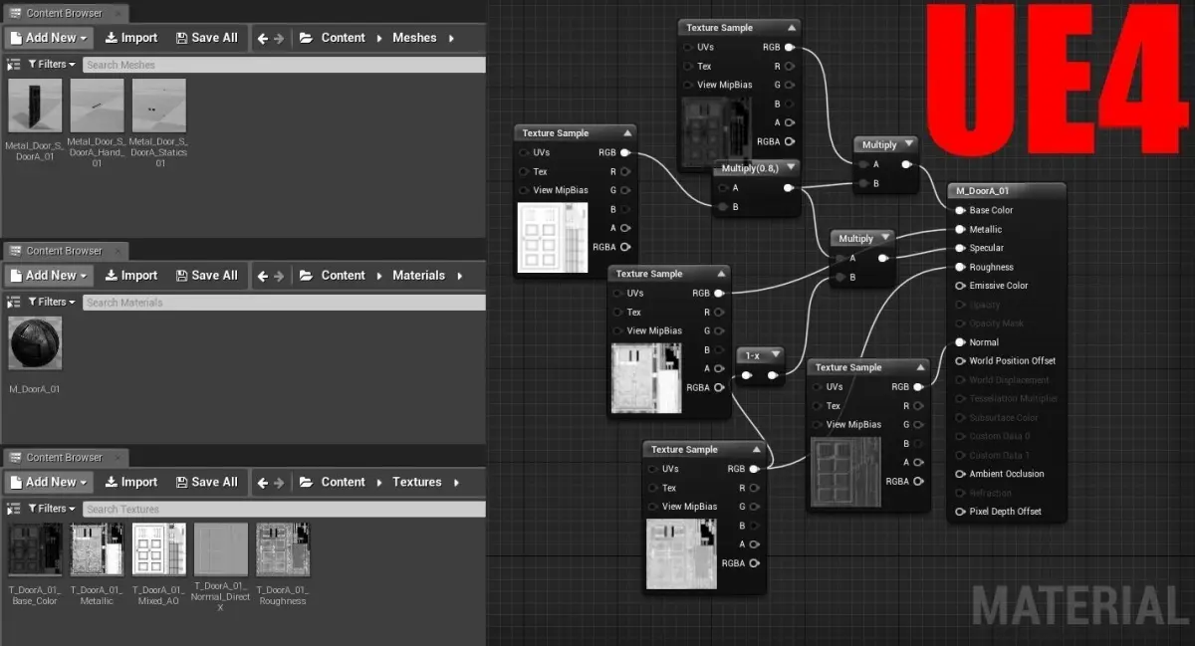Click the Search Textures input field
This screenshot has width=1195, height=646.
click(284, 510)
